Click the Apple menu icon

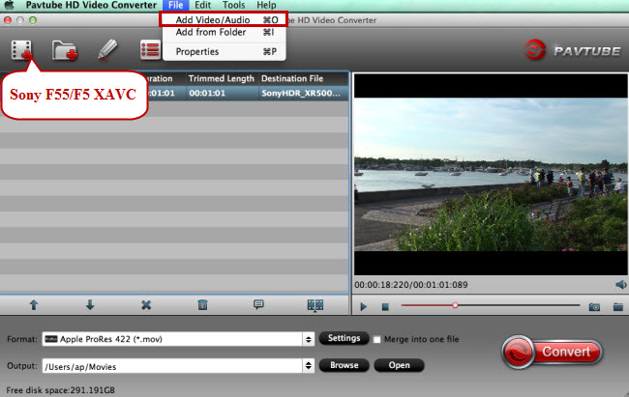[9, 5]
